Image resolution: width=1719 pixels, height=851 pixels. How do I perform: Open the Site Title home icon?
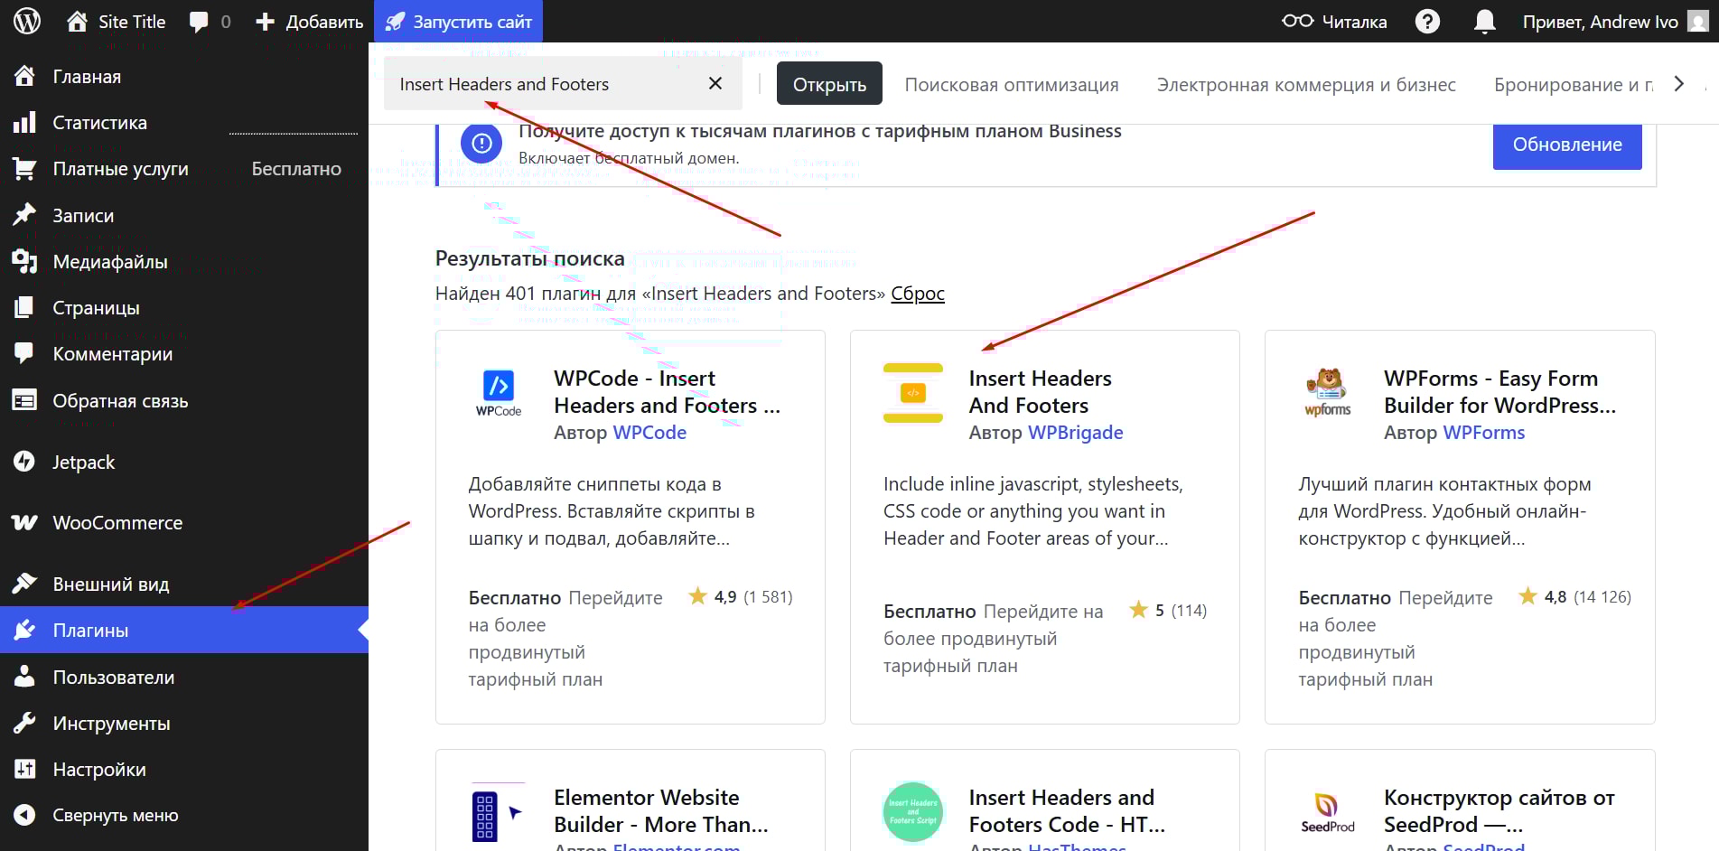(x=78, y=21)
